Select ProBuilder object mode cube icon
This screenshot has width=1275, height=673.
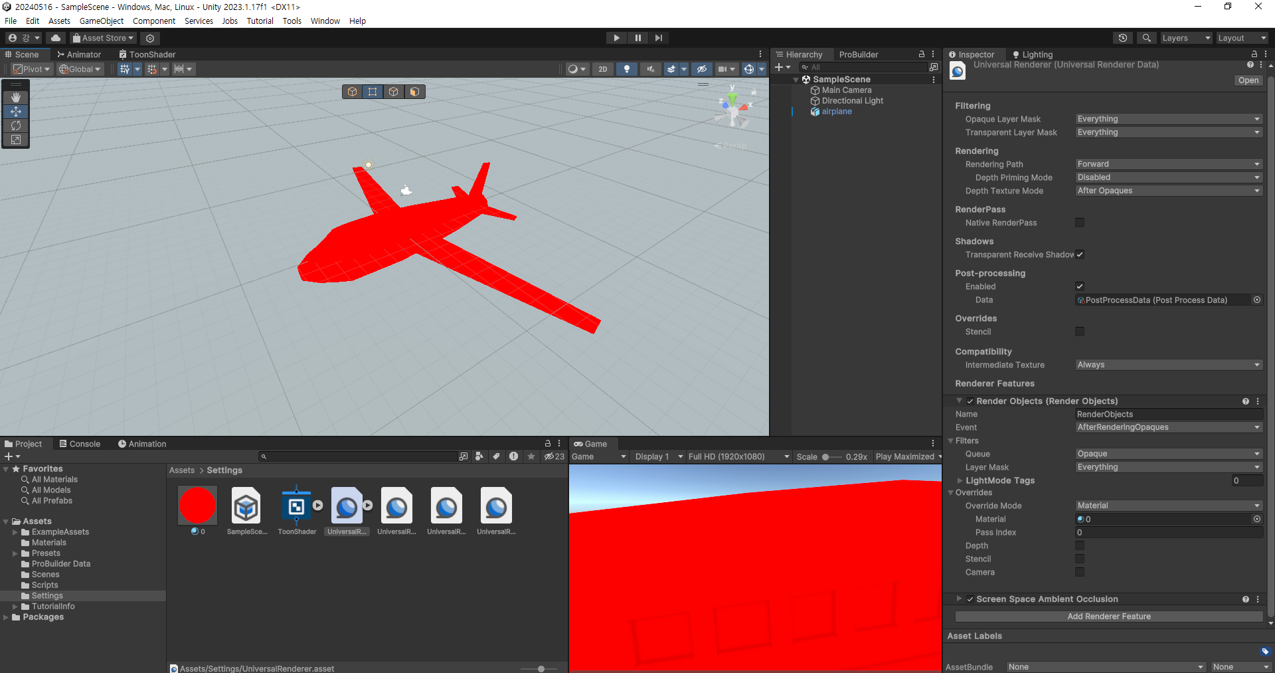pos(353,92)
